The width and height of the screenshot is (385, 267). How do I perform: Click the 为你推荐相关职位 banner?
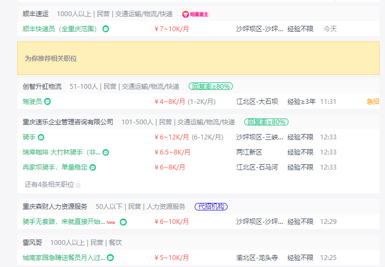(198, 58)
